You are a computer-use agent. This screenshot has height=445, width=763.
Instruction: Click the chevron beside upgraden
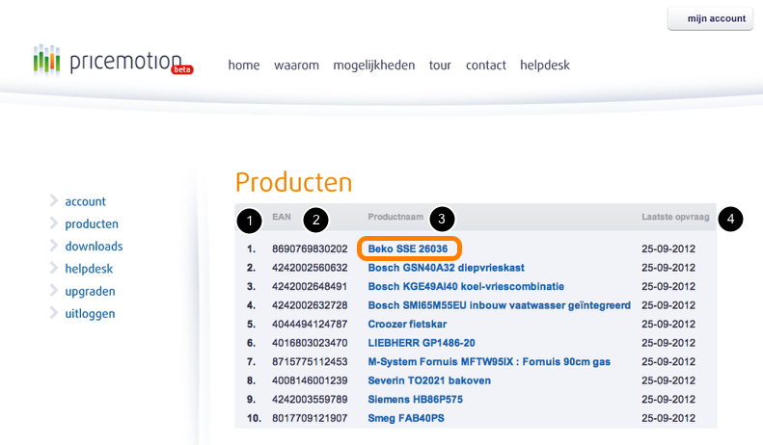coord(53,290)
